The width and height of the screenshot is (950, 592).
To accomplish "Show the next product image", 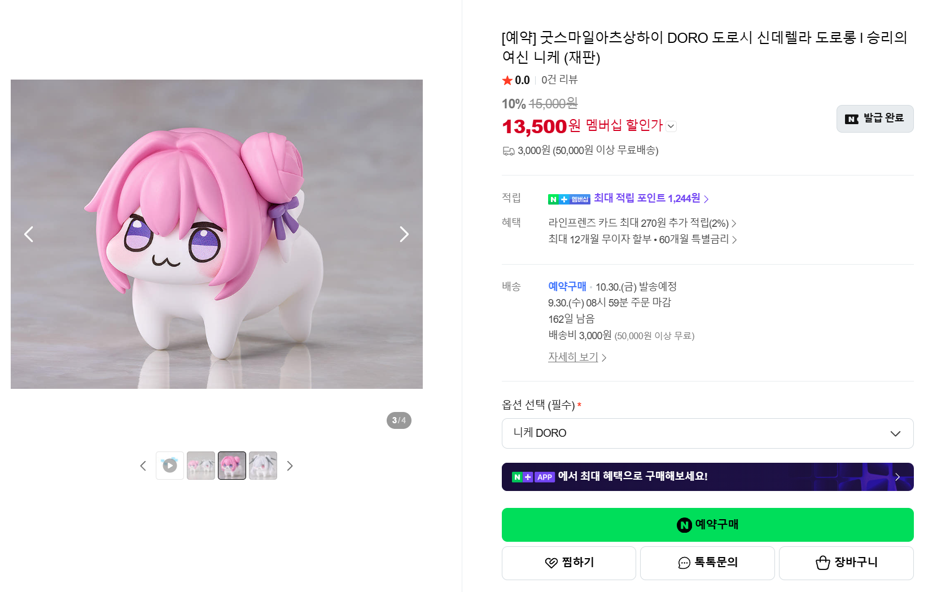I will [404, 234].
